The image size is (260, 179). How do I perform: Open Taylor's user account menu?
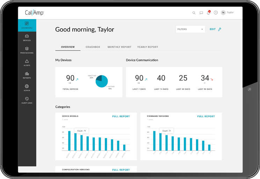227,13
